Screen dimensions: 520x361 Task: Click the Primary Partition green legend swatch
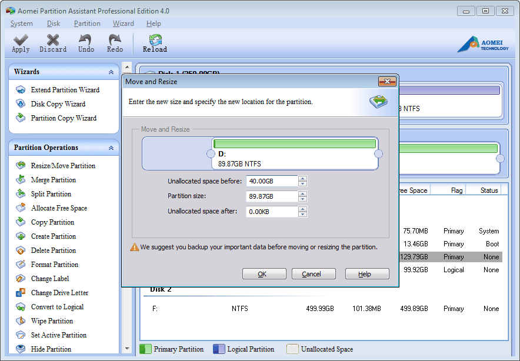(145, 349)
